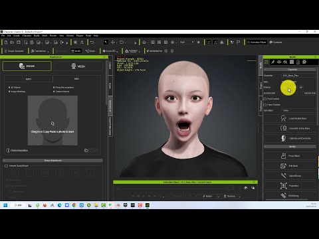Click the Morph button in toolbar
Screen dimensions: 319x239
[x=90, y=51]
